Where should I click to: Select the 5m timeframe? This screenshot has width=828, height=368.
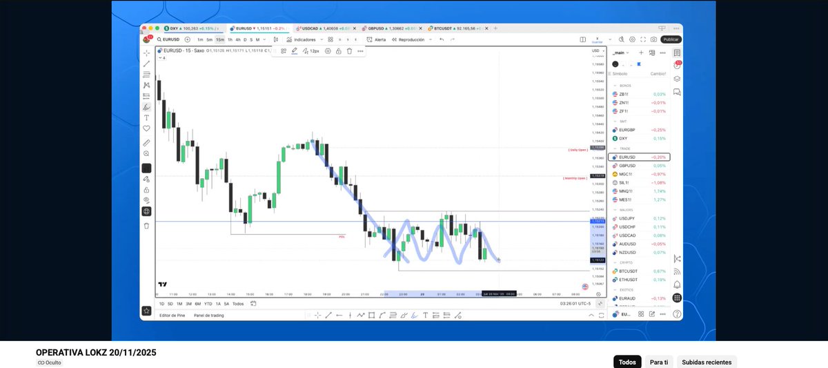210,39
